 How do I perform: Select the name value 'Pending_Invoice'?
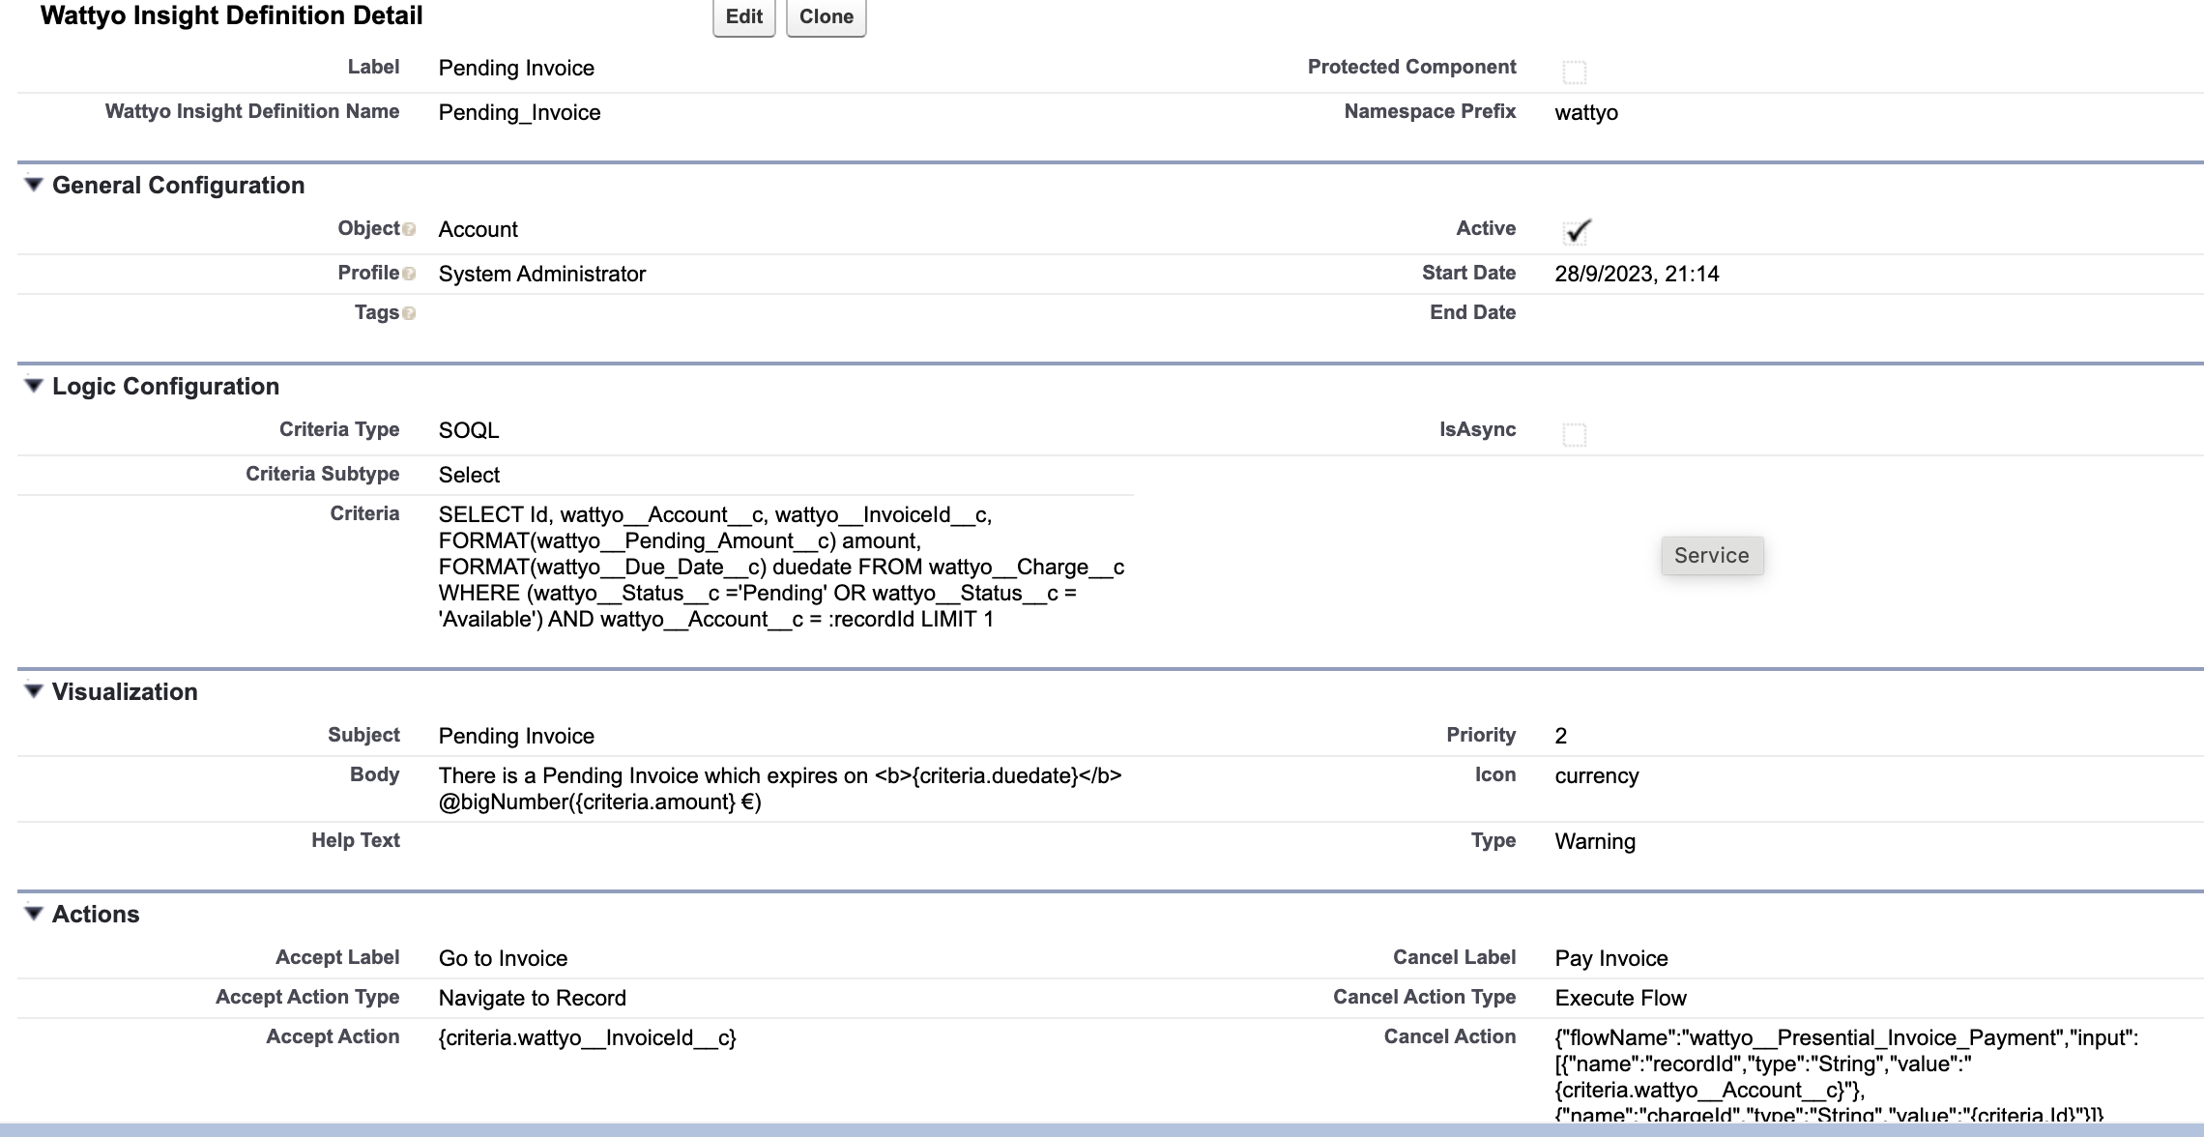point(519,112)
